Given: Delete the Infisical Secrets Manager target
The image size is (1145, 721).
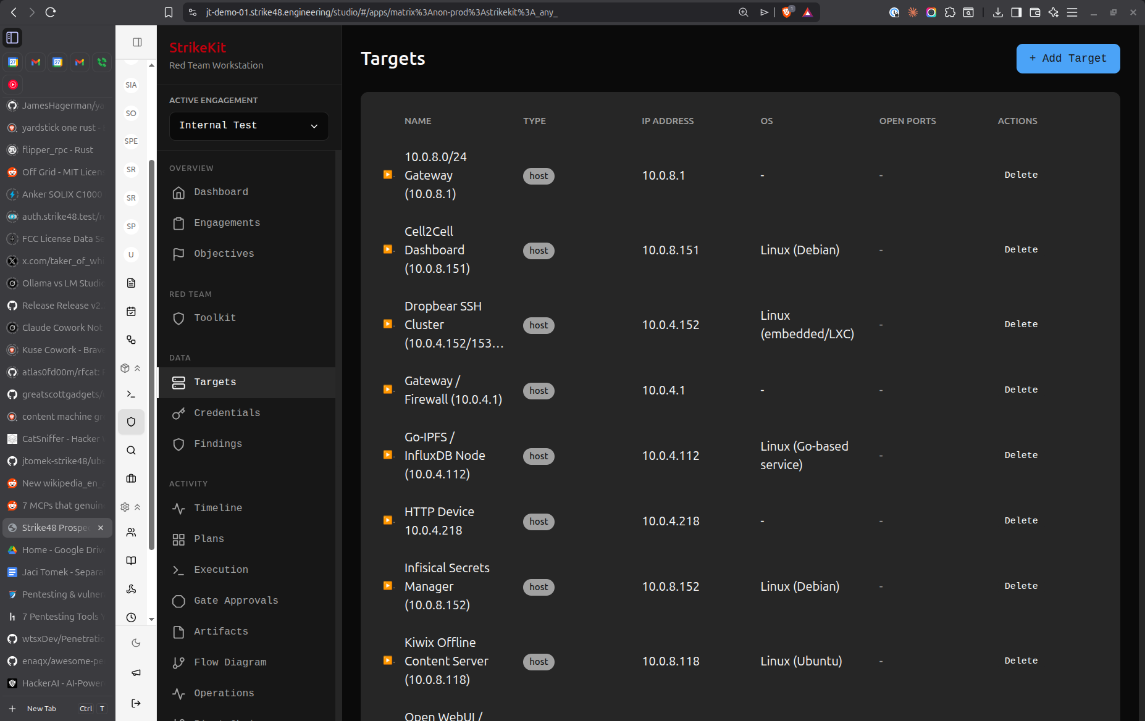Looking at the screenshot, I should point(1021,586).
